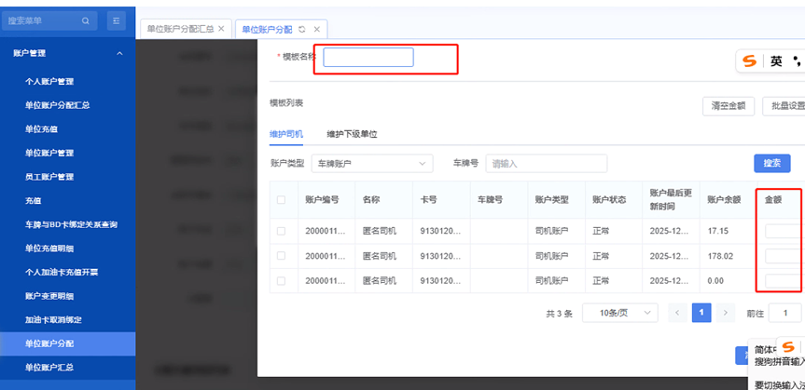Open the 10条/页 page size dropdown
The width and height of the screenshot is (805, 390).
pyautogui.click(x=618, y=313)
